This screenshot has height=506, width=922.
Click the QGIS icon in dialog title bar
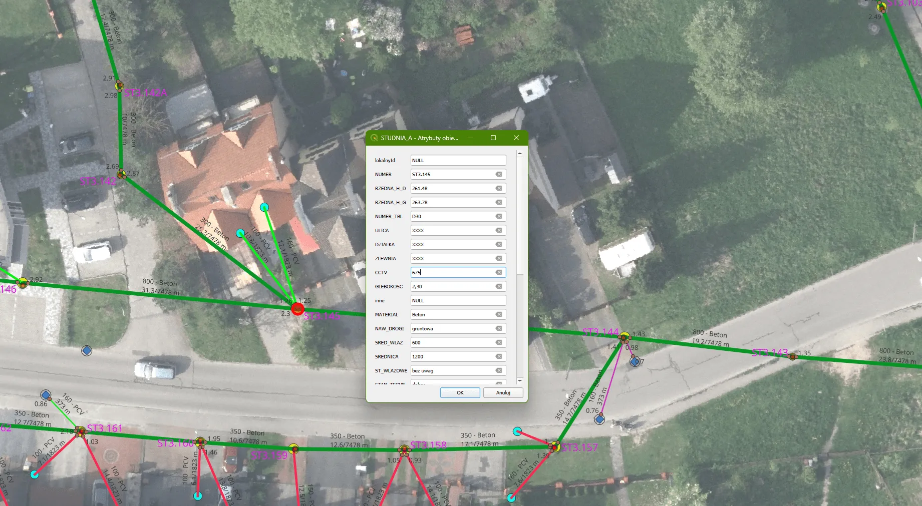pos(374,138)
